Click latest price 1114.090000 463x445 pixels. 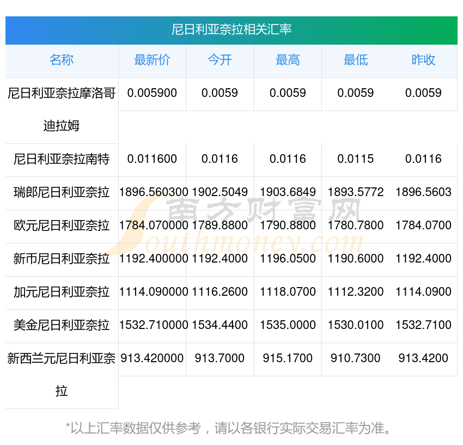point(154,292)
